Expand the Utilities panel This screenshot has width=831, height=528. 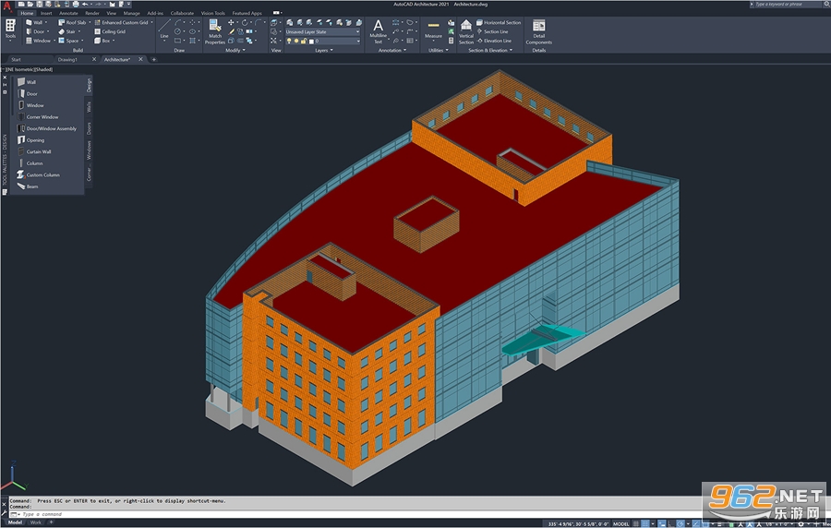(x=438, y=51)
